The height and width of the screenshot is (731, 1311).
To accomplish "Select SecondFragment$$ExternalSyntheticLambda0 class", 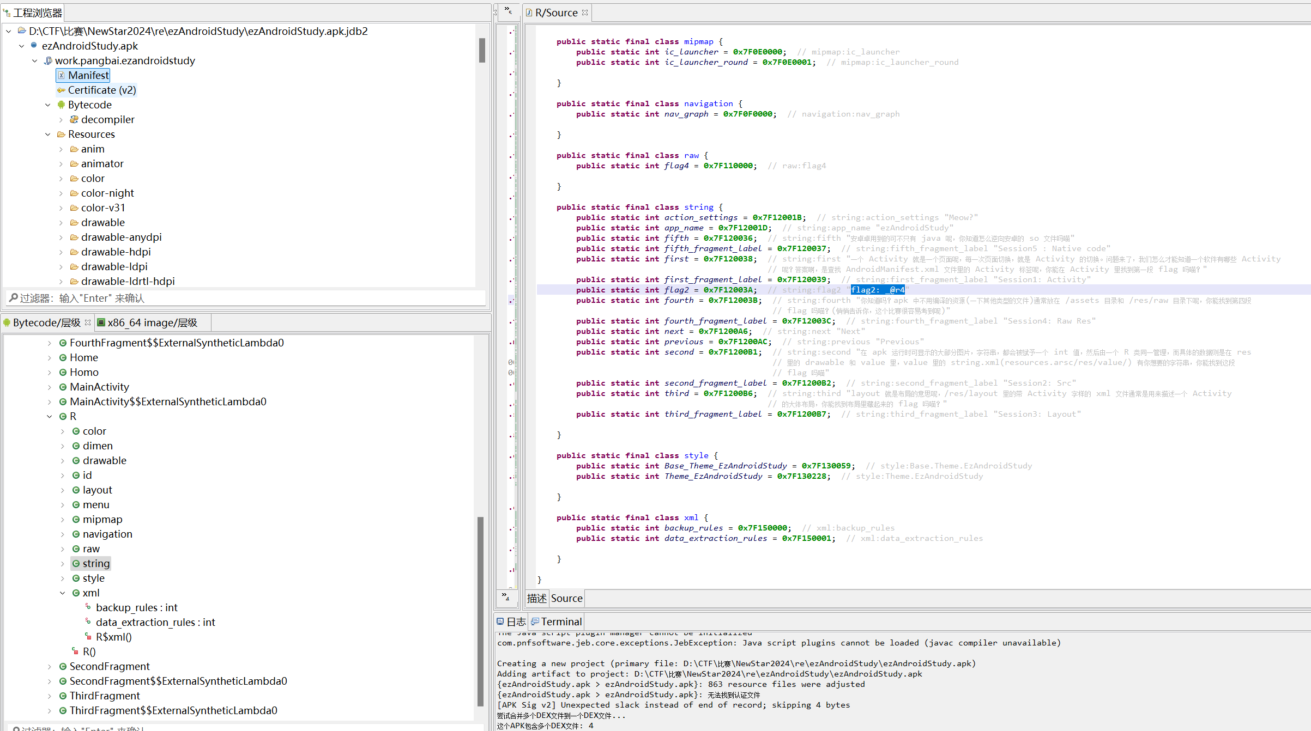I will pyautogui.click(x=178, y=681).
